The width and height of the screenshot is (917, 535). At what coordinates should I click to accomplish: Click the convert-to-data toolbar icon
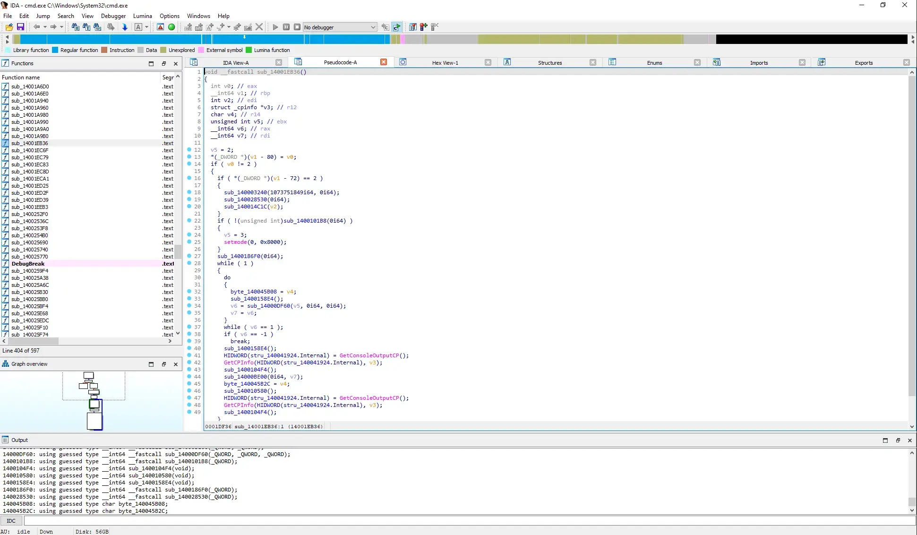(199, 27)
